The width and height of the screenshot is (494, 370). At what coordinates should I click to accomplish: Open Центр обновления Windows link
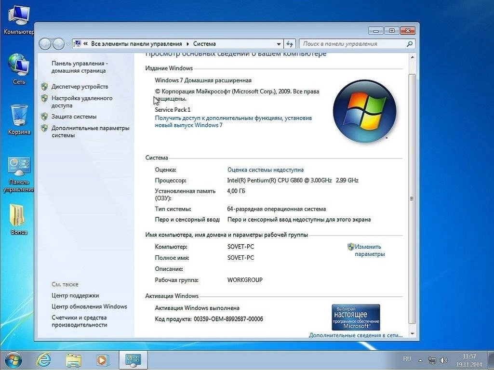(89, 307)
